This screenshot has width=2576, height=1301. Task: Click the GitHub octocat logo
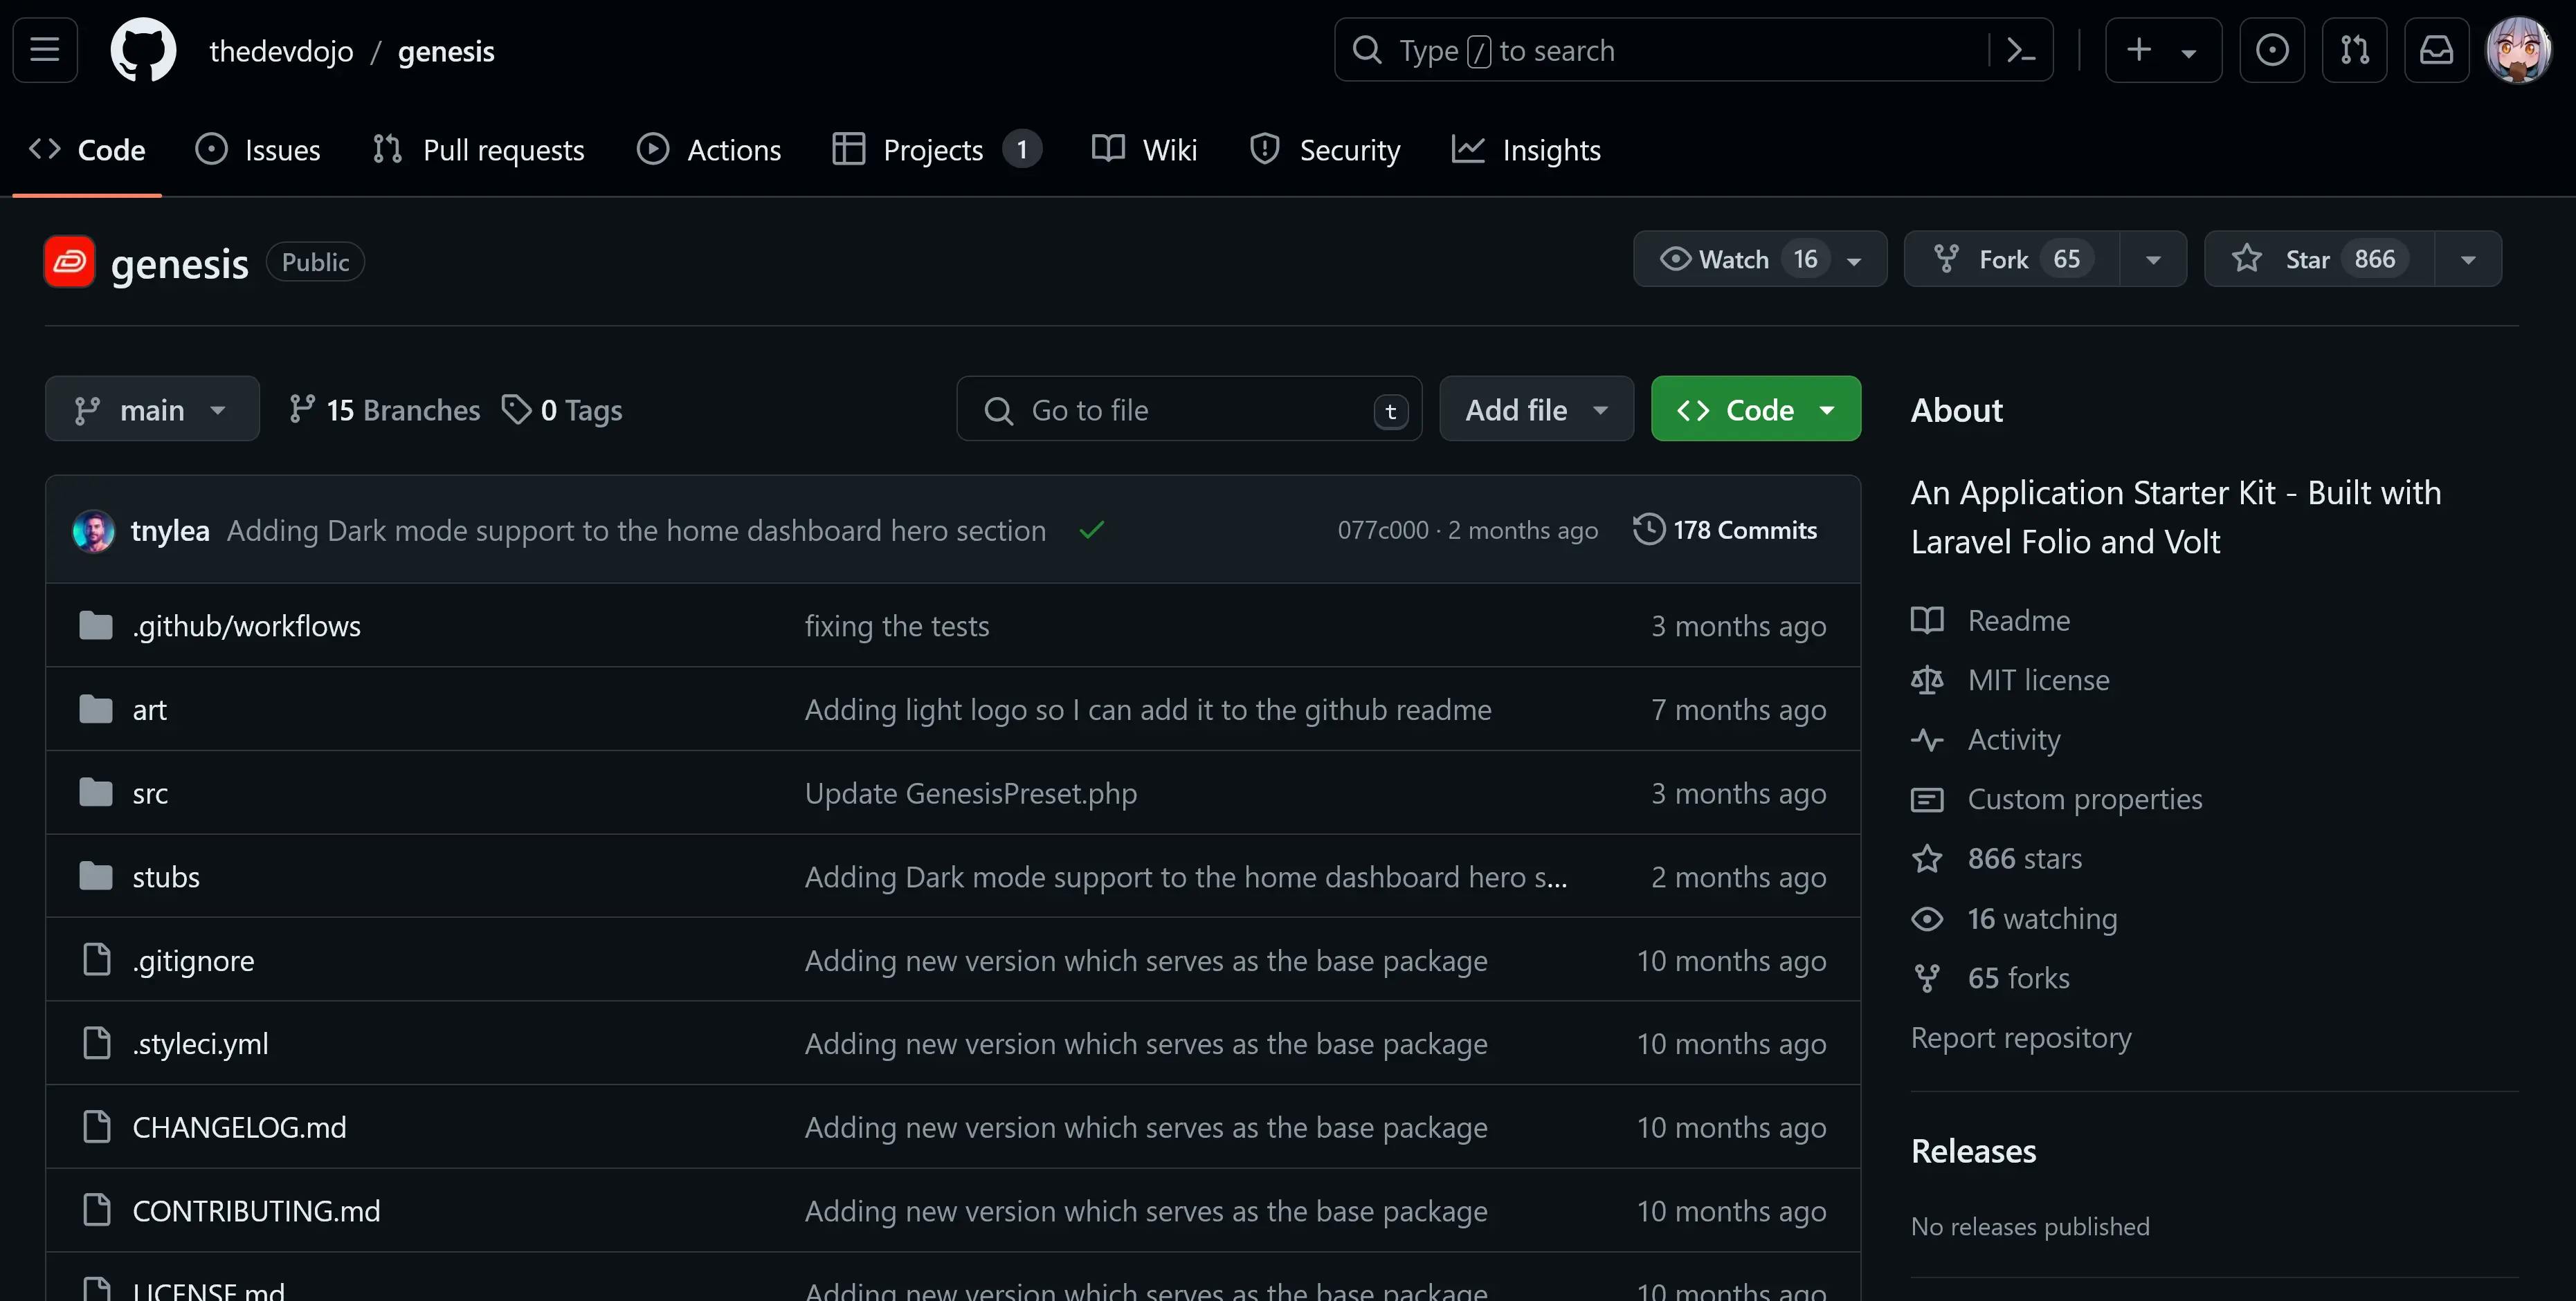(143, 49)
